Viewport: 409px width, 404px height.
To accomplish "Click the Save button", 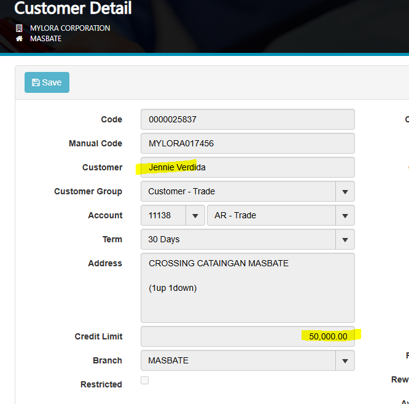I will [x=47, y=82].
